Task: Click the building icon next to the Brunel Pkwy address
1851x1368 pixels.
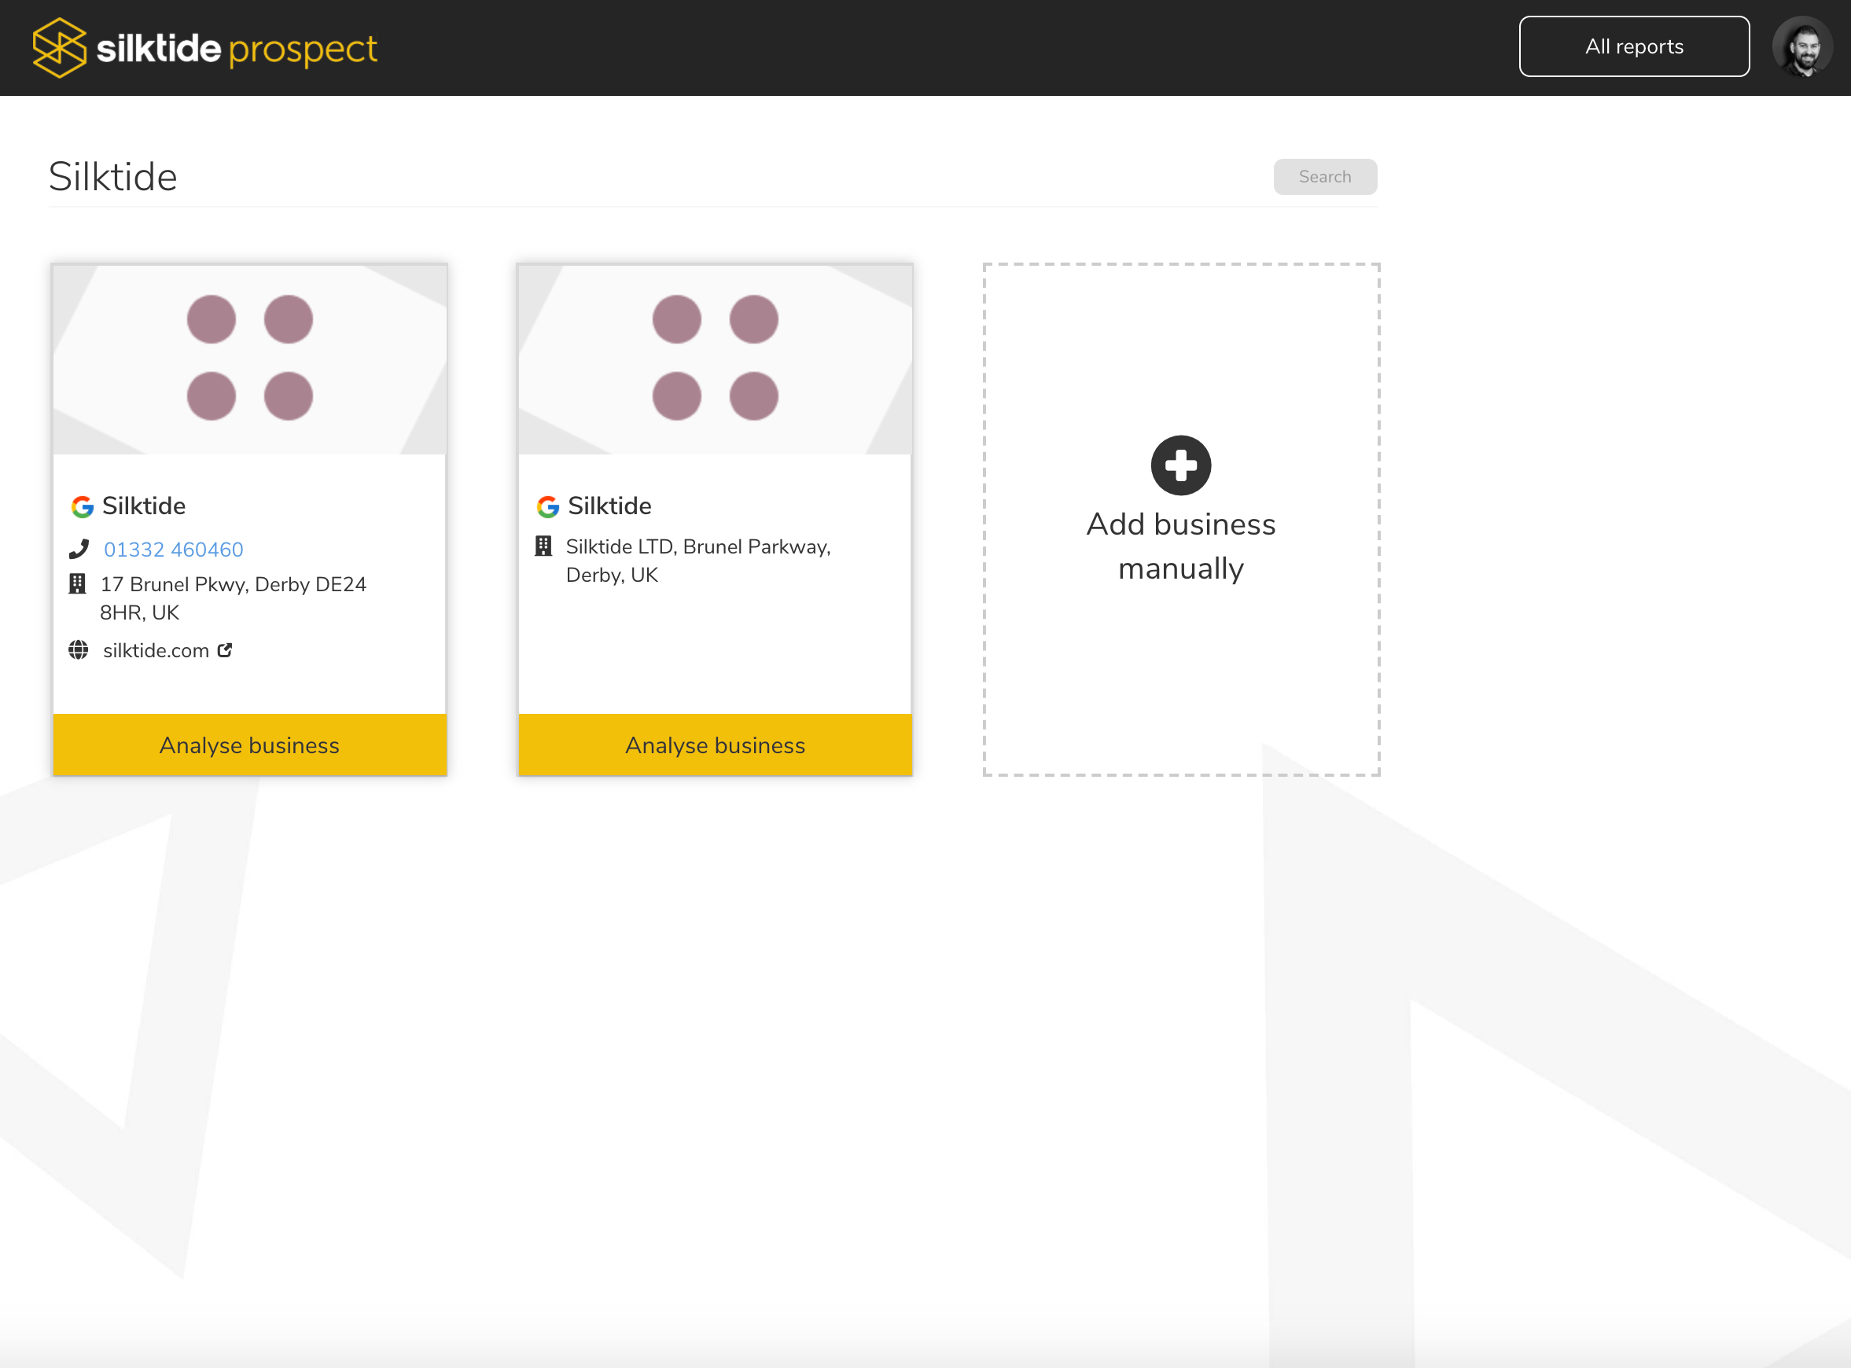Action: coord(79,583)
